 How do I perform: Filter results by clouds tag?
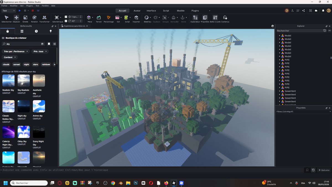tap(6, 65)
